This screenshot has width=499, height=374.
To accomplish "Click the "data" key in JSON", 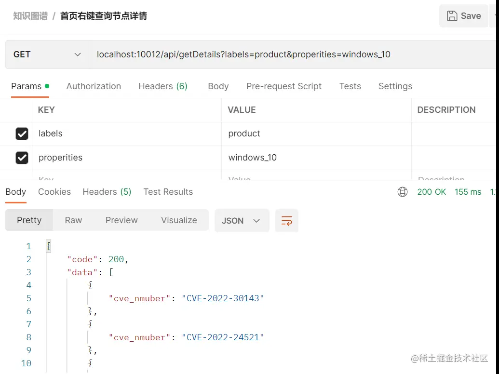I will pyautogui.click(x=82, y=273).
